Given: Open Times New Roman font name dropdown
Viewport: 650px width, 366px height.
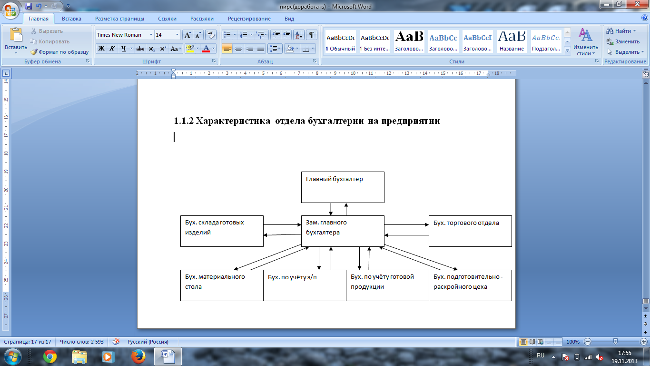Looking at the screenshot, I should (151, 35).
